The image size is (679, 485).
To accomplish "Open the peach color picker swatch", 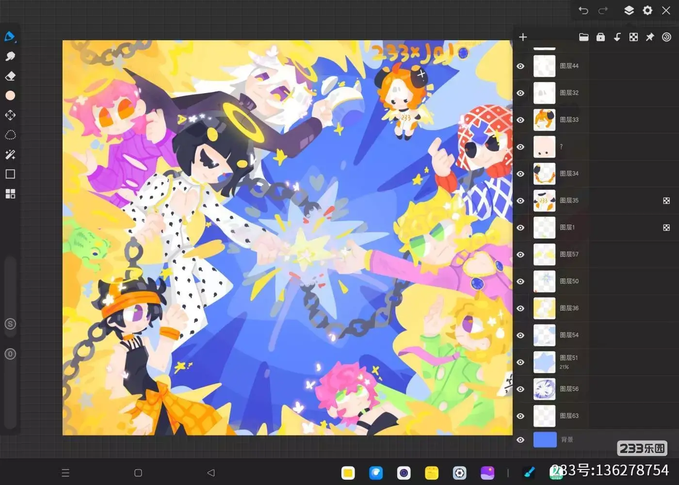I will [x=10, y=96].
